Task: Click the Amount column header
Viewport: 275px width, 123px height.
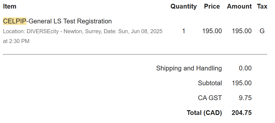Action: tap(239, 6)
